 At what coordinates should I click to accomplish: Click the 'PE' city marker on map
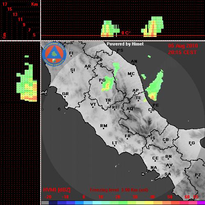click(x=156, y=105)
